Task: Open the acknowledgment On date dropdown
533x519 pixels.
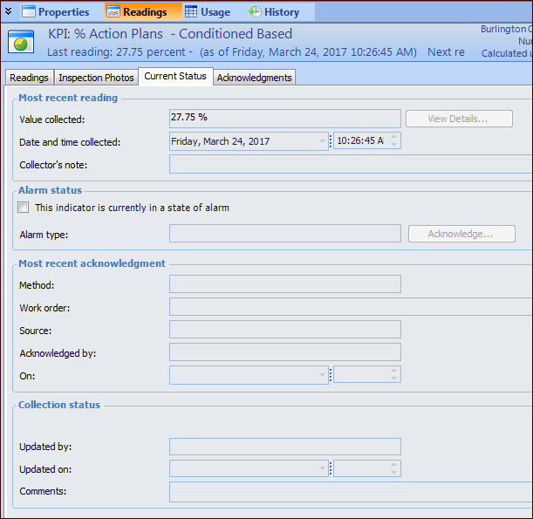Action: point(322,375)
